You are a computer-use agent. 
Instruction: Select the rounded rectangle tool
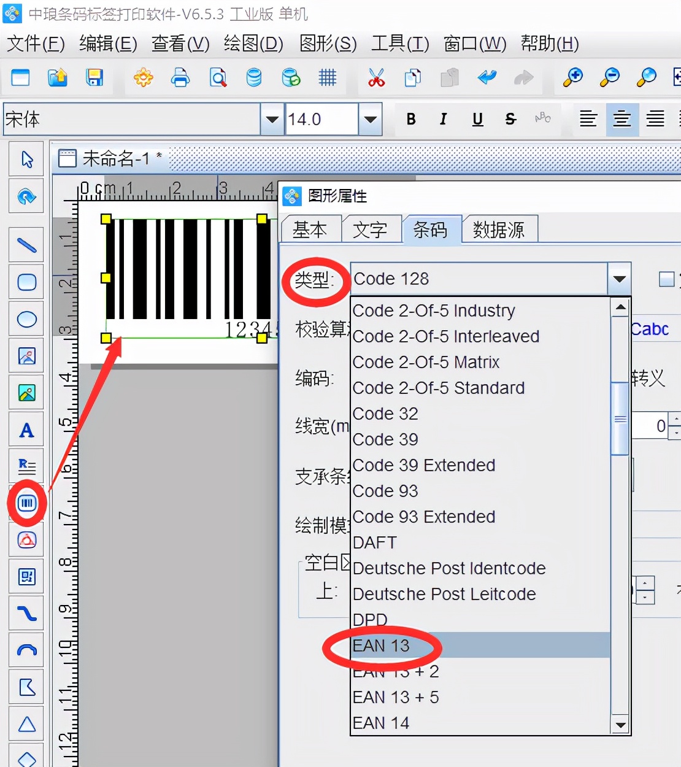coord(26,282)
